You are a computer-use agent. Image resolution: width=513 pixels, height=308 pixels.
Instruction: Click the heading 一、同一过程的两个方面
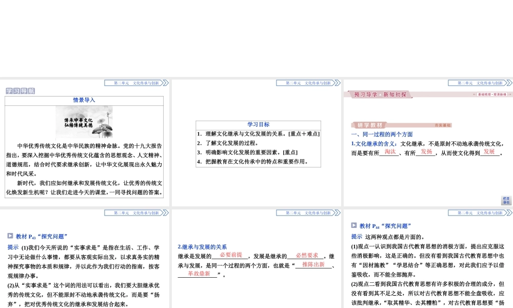pyautogui.click(x=382, y=134)
